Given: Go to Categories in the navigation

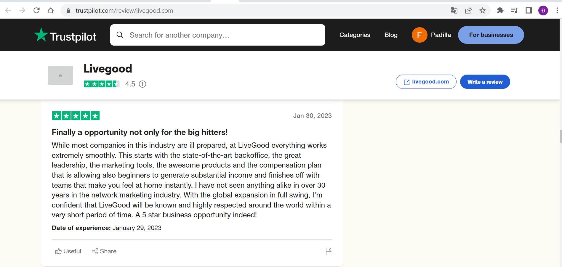Looking at the screenshot, I should (355, 35).
